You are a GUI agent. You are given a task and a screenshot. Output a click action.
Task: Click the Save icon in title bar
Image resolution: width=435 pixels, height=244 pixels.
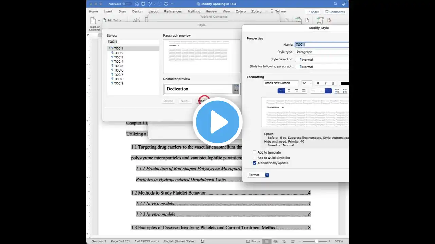143,4
